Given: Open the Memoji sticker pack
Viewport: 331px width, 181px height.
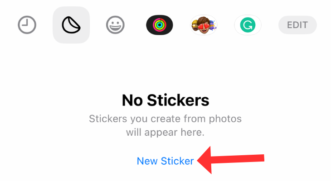Looking at the screenshot, I should pyautogui.click(x=204, y=25).
